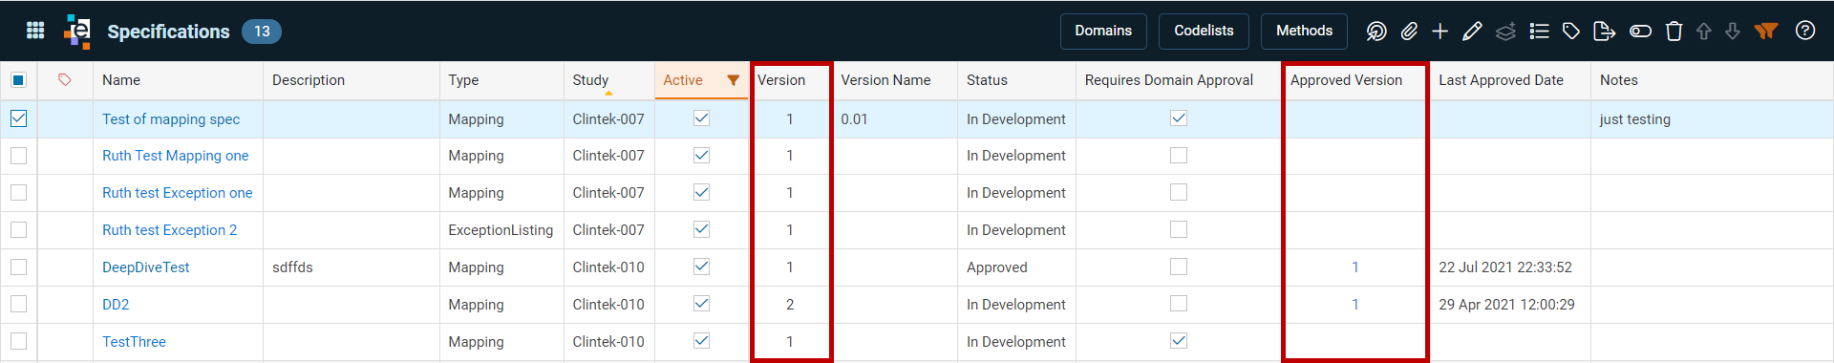Open the Domains section
The width and height of the screenshot is (1834, 363).
click(1103, 31)
